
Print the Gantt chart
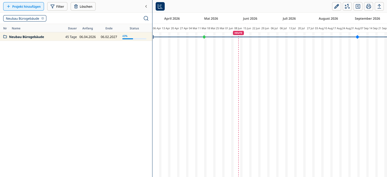[369, 6]
